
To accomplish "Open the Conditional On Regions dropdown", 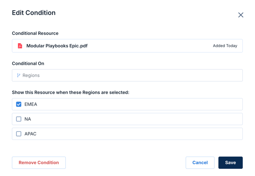I will 127,75.
